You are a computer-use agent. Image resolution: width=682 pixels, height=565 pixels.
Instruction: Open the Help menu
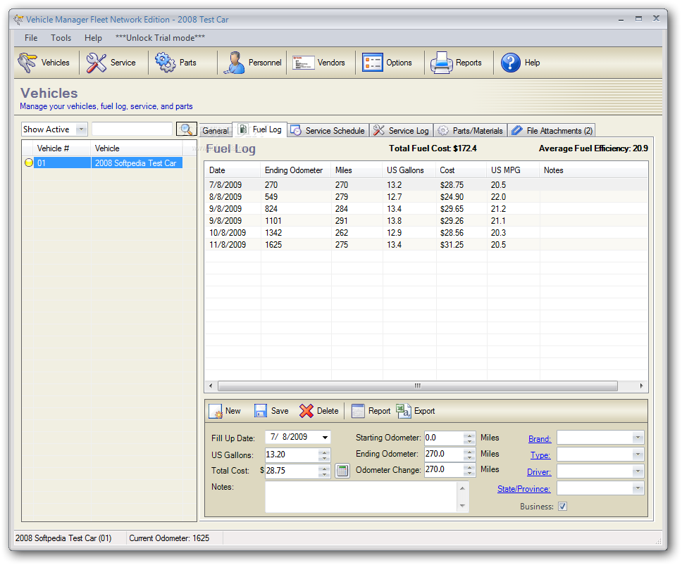(93, 38)
